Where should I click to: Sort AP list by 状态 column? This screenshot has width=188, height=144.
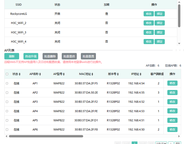pyautogui.click(x=20, y=74)
